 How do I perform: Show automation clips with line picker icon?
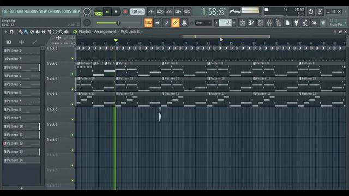click(34, 42)
